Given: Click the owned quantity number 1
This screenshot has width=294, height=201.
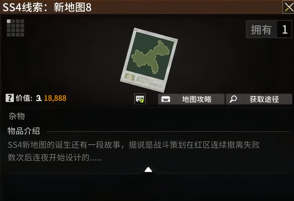Looking at the screenshot, I should point(285,30).
